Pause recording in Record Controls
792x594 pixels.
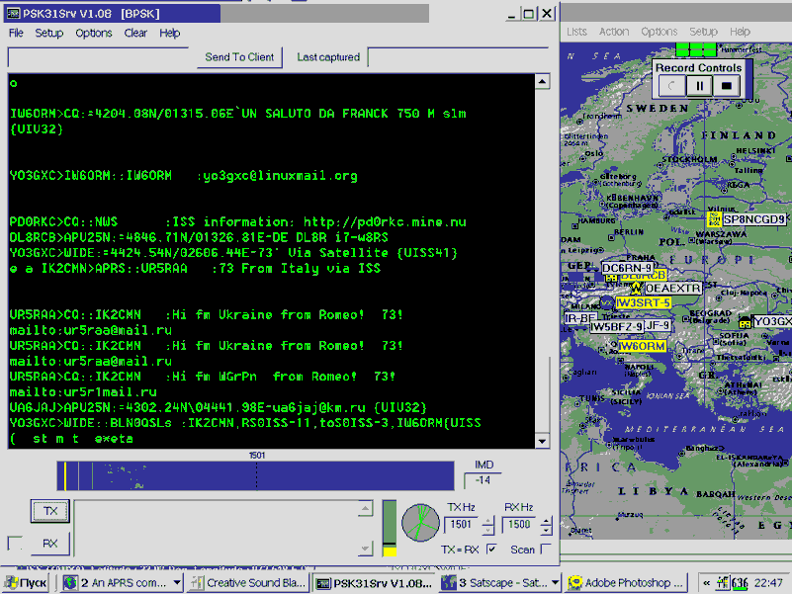pyautogui.click(x=699, y=86)
